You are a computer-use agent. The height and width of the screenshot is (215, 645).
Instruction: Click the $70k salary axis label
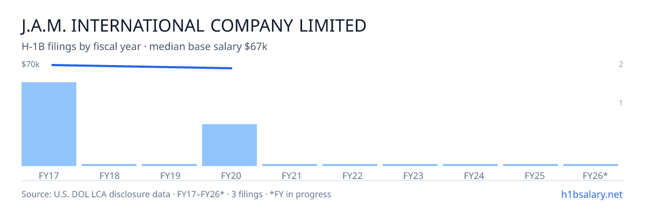[31, 64]
